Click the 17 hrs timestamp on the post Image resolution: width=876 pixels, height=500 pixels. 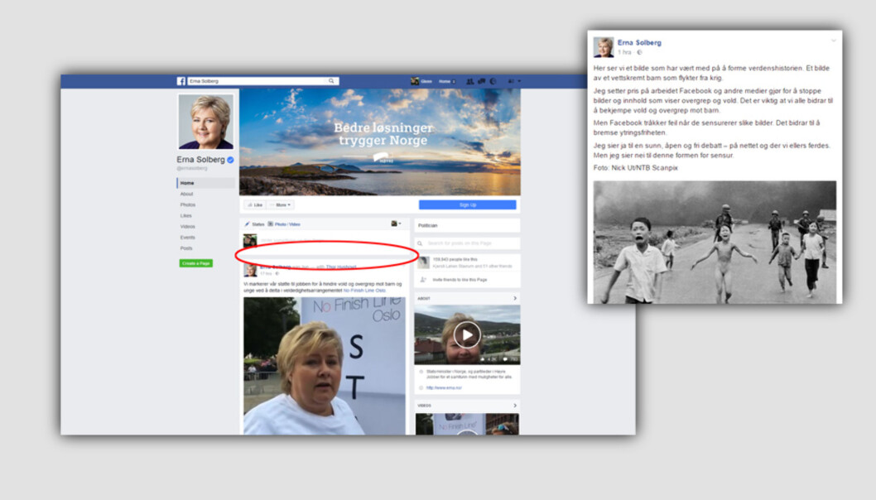(x=266, y=274)
